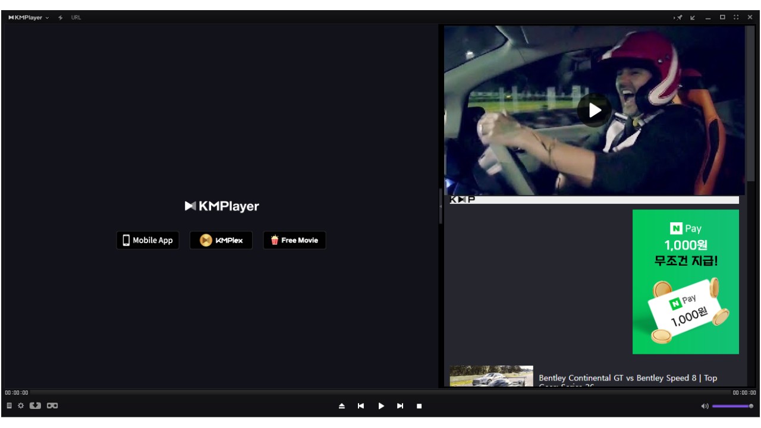Open the KMPlex button

tap(221, 240)
